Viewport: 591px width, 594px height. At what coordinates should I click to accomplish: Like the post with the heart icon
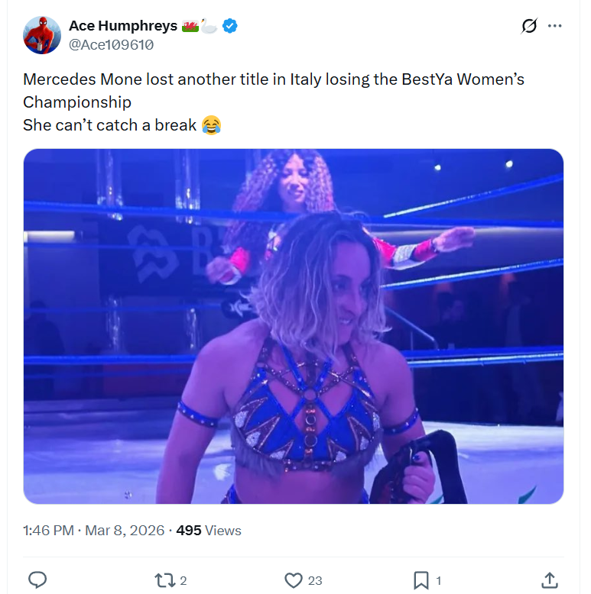point(294,580)
